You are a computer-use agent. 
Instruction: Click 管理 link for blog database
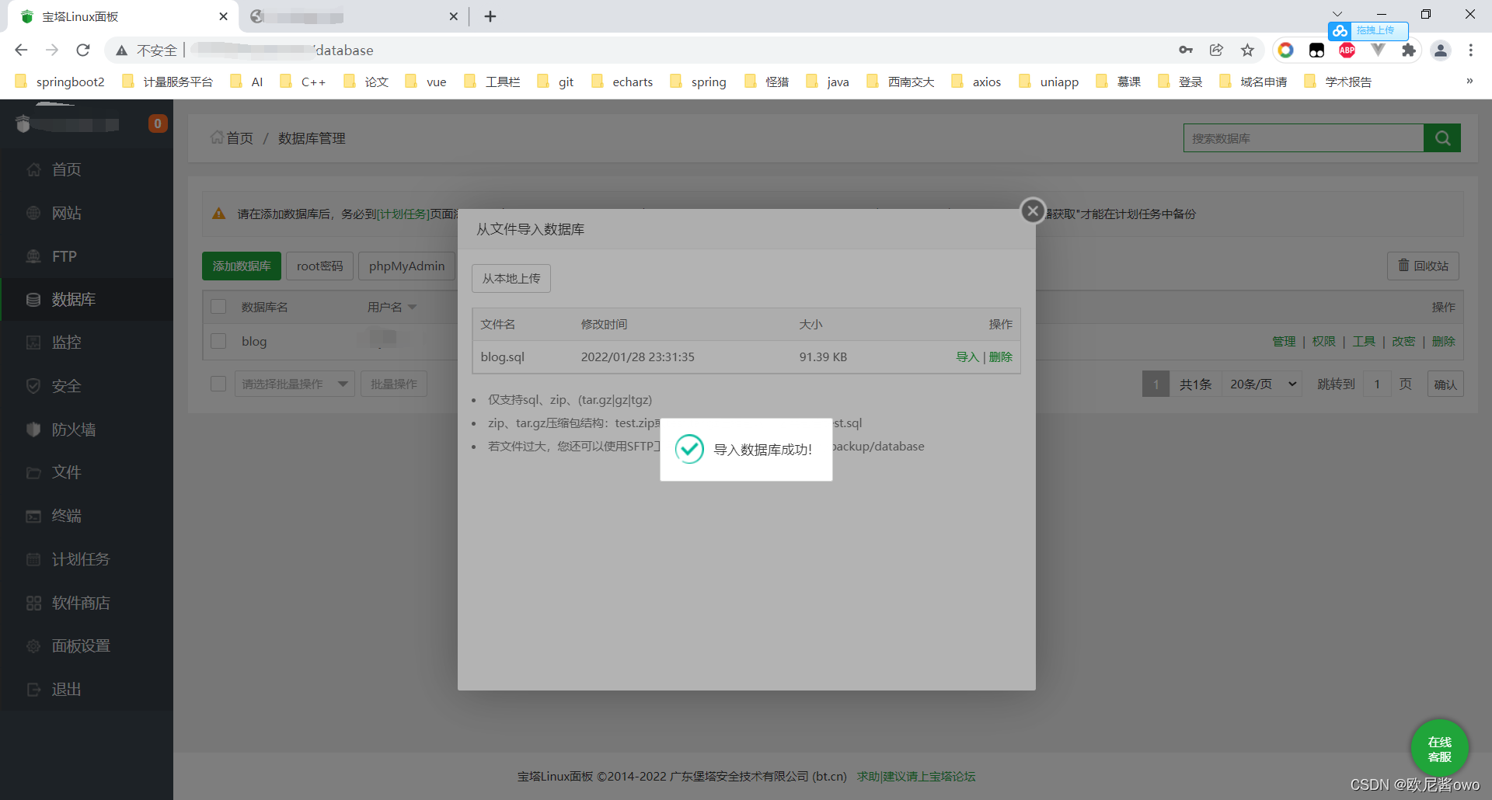click(1284, 342)
